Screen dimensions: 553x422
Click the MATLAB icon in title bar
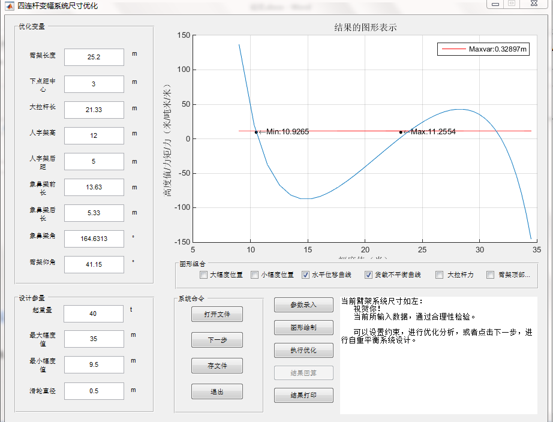pyautogui.click(x=10, y=6)
